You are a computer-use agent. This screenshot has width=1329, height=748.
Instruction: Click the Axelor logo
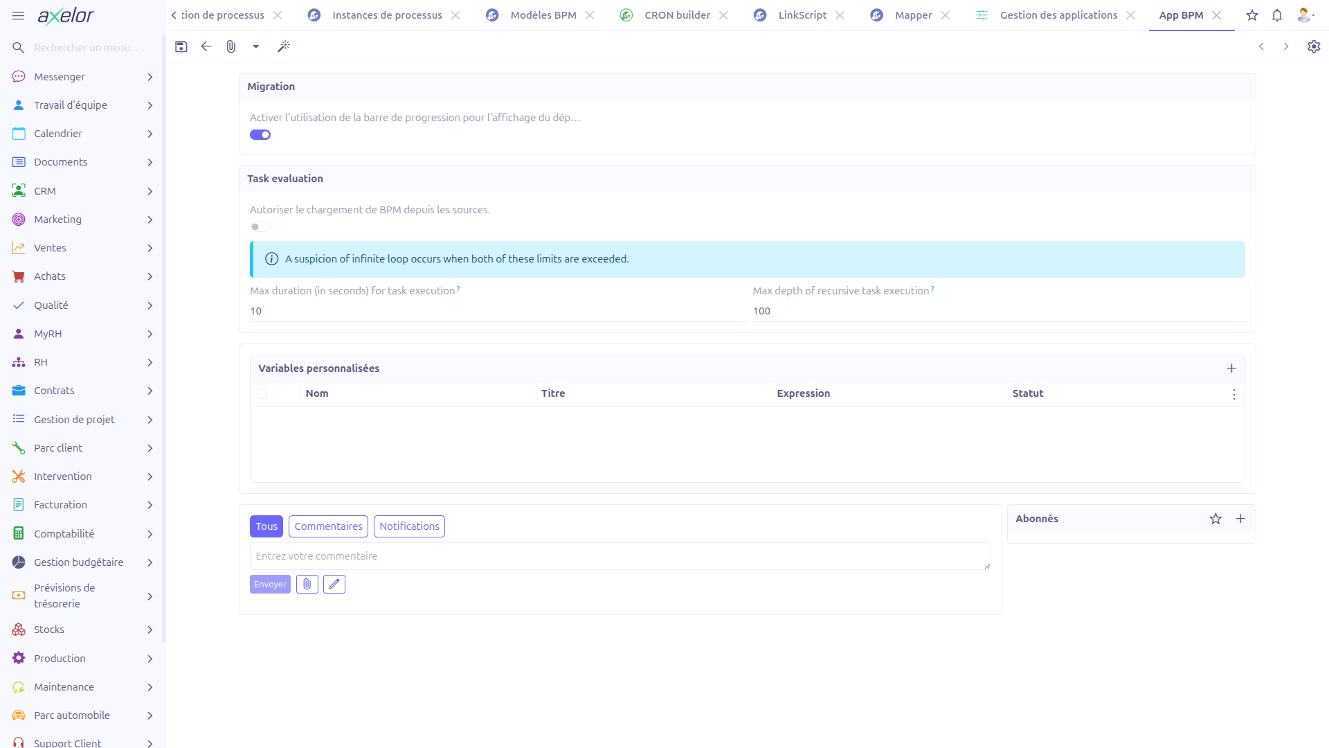click(66, 15)
